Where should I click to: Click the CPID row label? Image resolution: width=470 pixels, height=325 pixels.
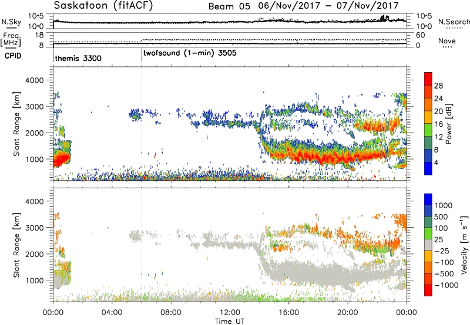pos(13,56)
